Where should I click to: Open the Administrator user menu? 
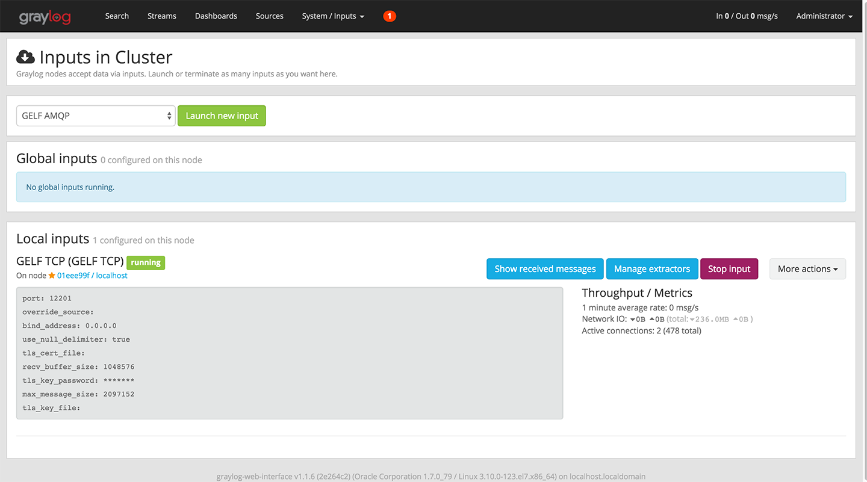tap(824, 16)
